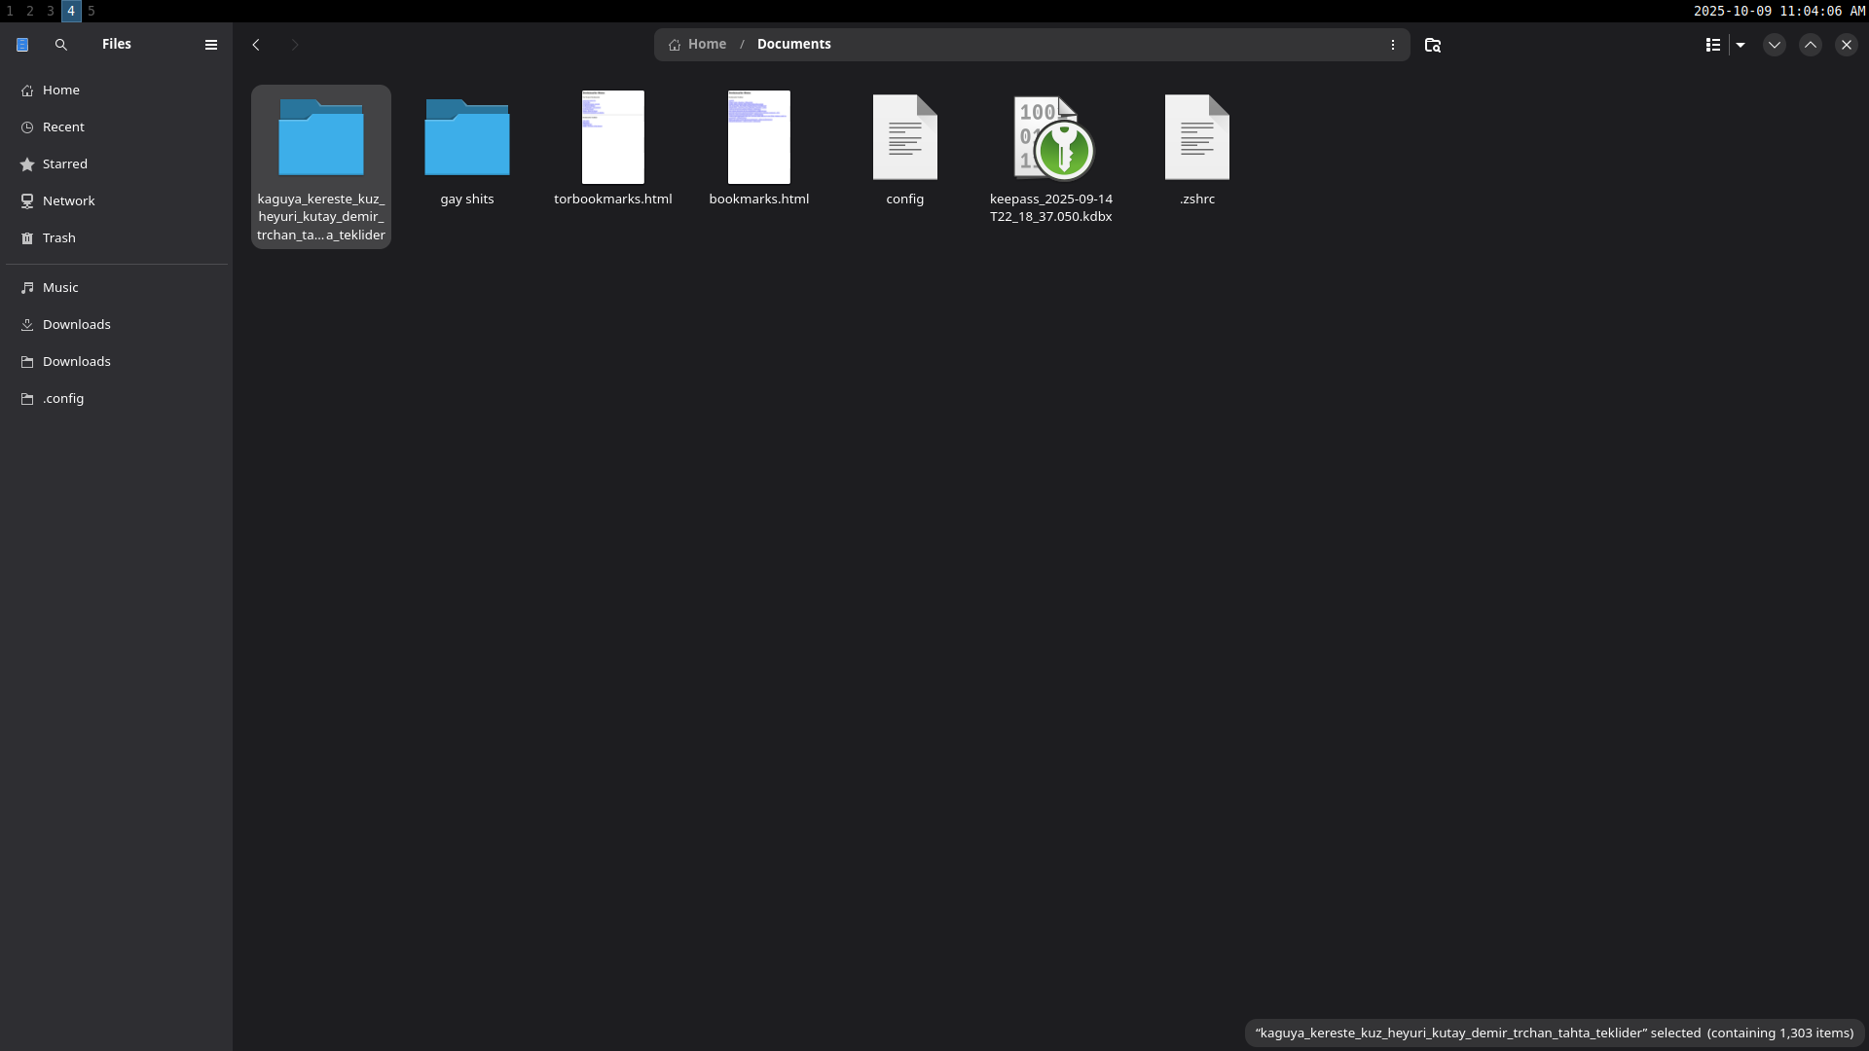This screenshot has height=1051, width=1869.
Task: Click the restore-down chevron window button
Action: click(x=1774, y=45)
